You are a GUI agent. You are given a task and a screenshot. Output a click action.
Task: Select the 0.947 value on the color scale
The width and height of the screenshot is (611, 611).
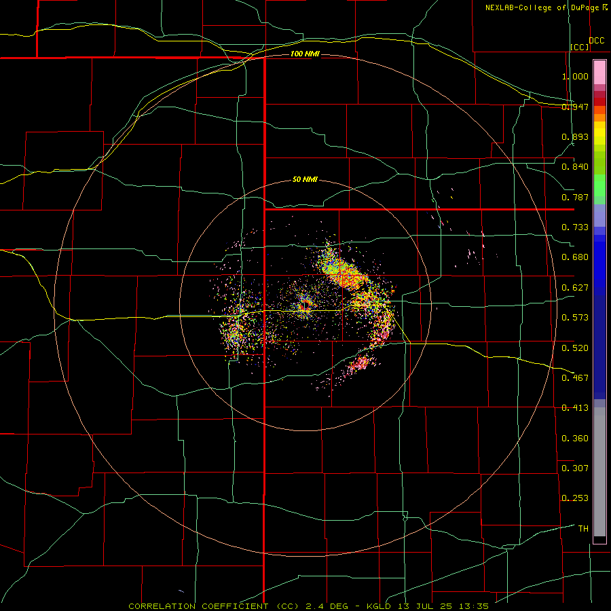(575, 107)
